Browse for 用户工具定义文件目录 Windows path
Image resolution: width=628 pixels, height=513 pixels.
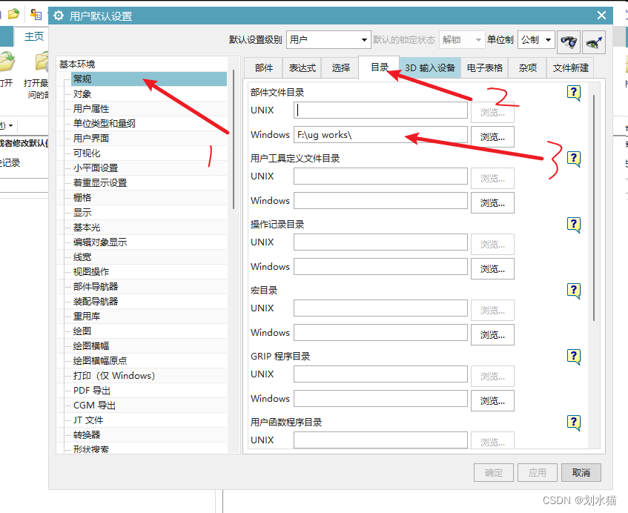(492, 203)
